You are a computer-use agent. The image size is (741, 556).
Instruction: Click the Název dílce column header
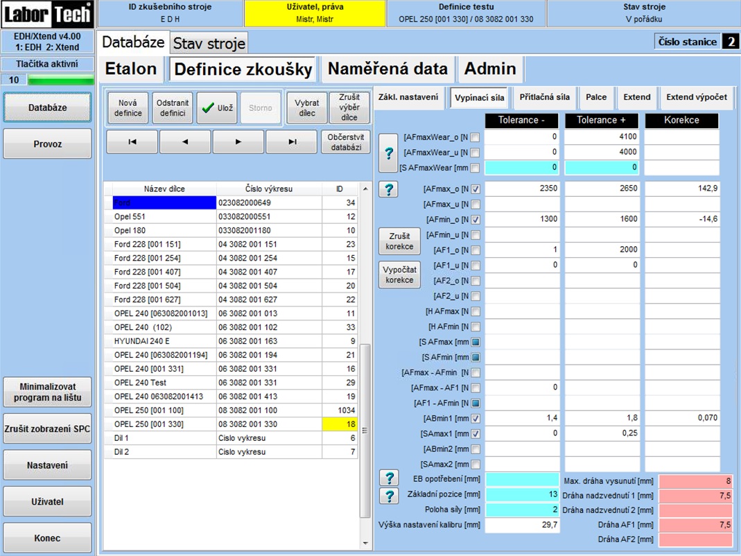164,189
